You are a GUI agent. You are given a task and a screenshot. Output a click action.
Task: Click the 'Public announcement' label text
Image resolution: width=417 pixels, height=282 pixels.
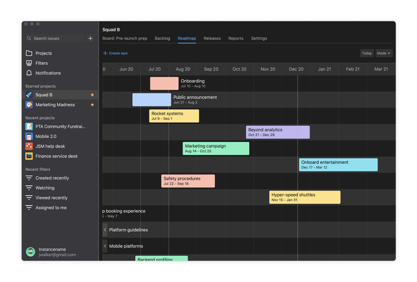coord(195,97)
